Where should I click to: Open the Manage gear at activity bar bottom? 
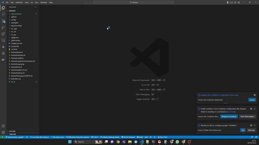(x=3, y=132)
